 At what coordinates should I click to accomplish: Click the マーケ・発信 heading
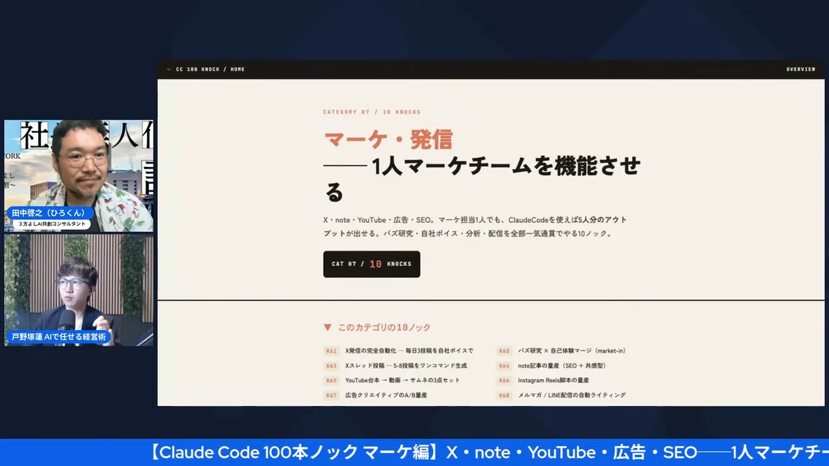[388, 139]
